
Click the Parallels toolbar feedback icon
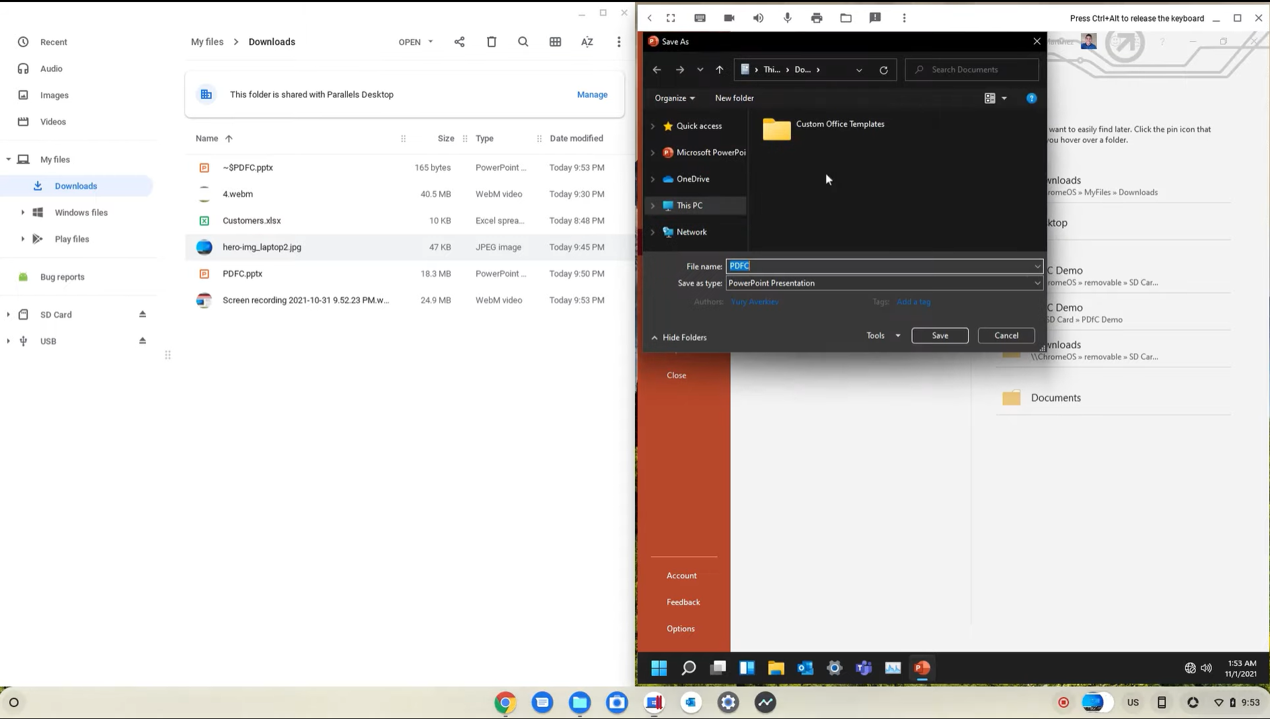click(875, 18)
